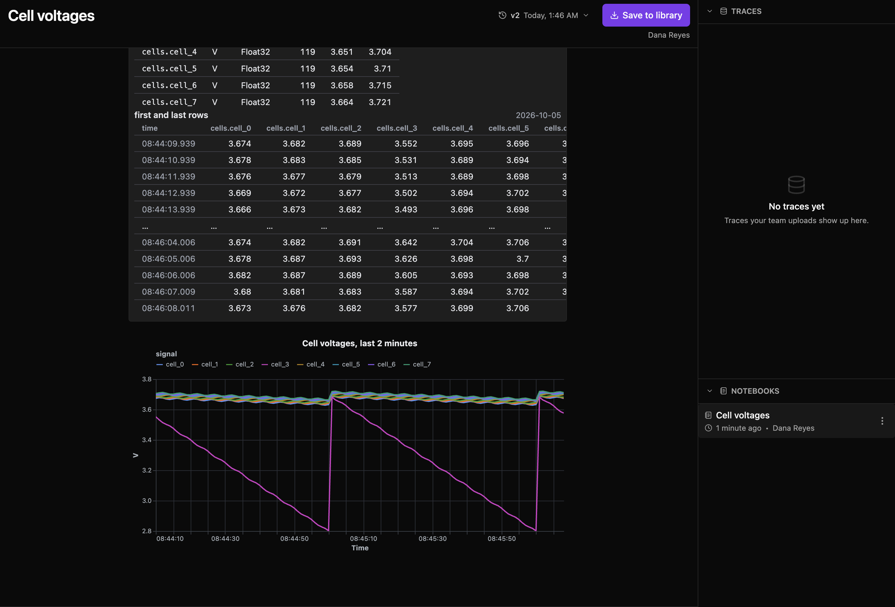
Task: Select the cells.cell_0 column header
Action: (x=231, y=128)
